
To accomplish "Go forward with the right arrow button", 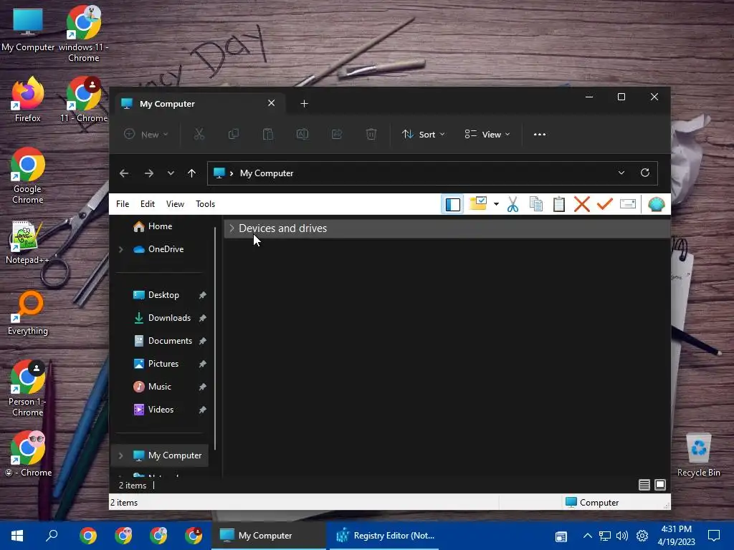I will (149, 173).
